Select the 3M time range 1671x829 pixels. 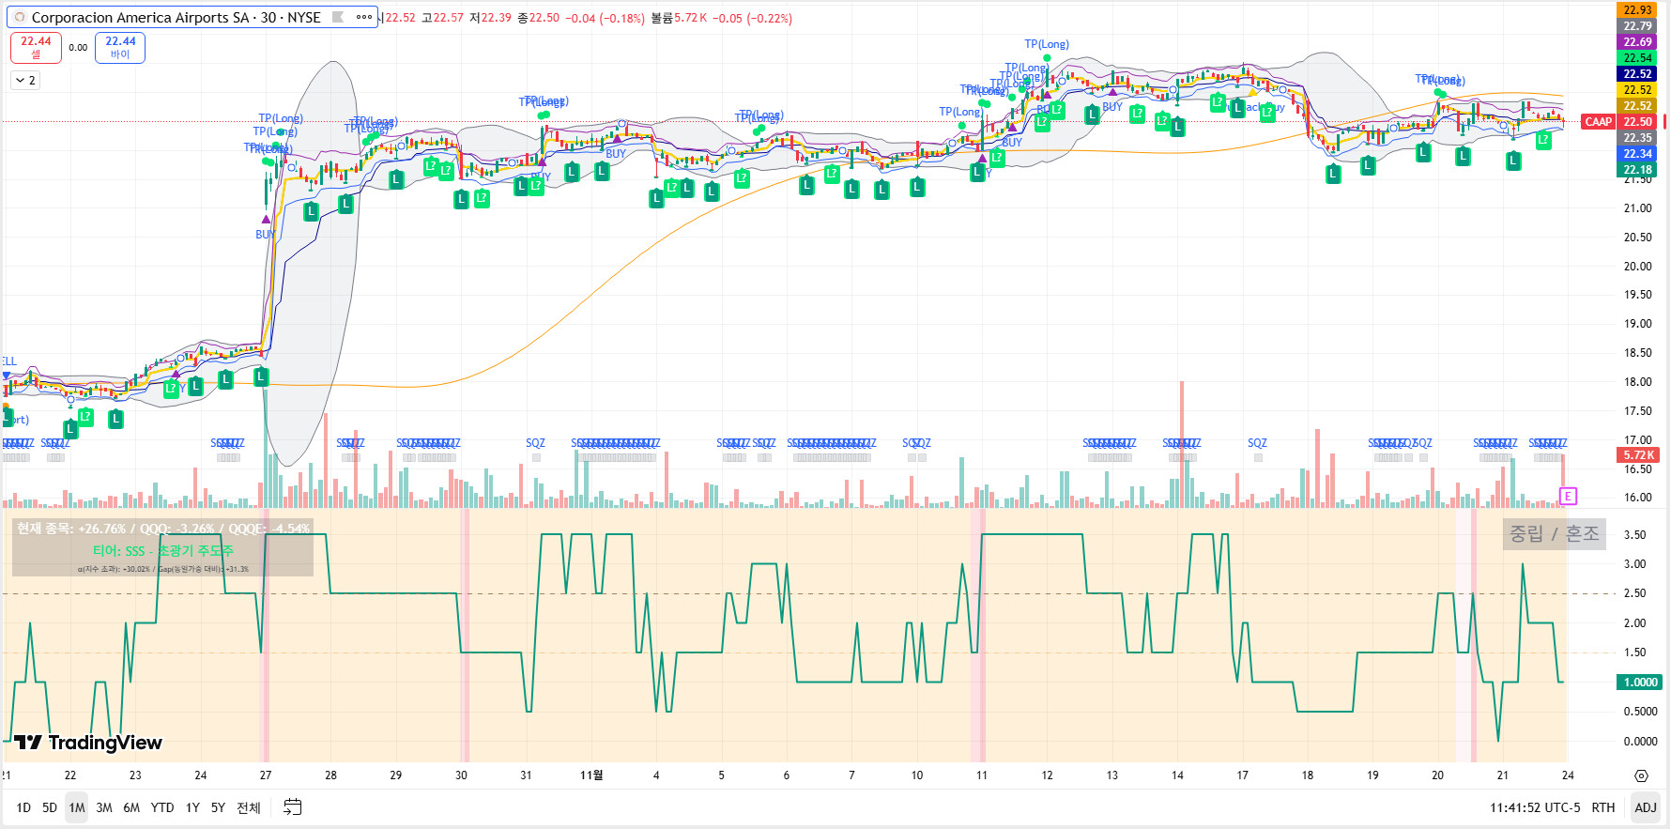point(104,807)
